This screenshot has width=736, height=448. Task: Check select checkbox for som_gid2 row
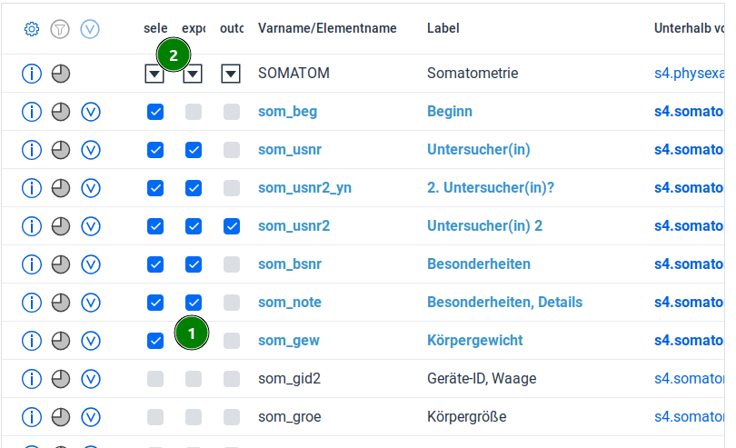155,379
